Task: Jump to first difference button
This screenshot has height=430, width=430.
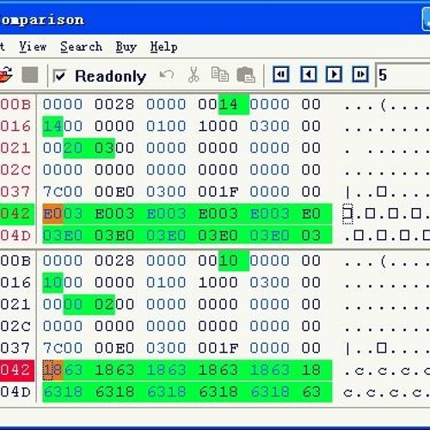Action: [x=281, y=75]
